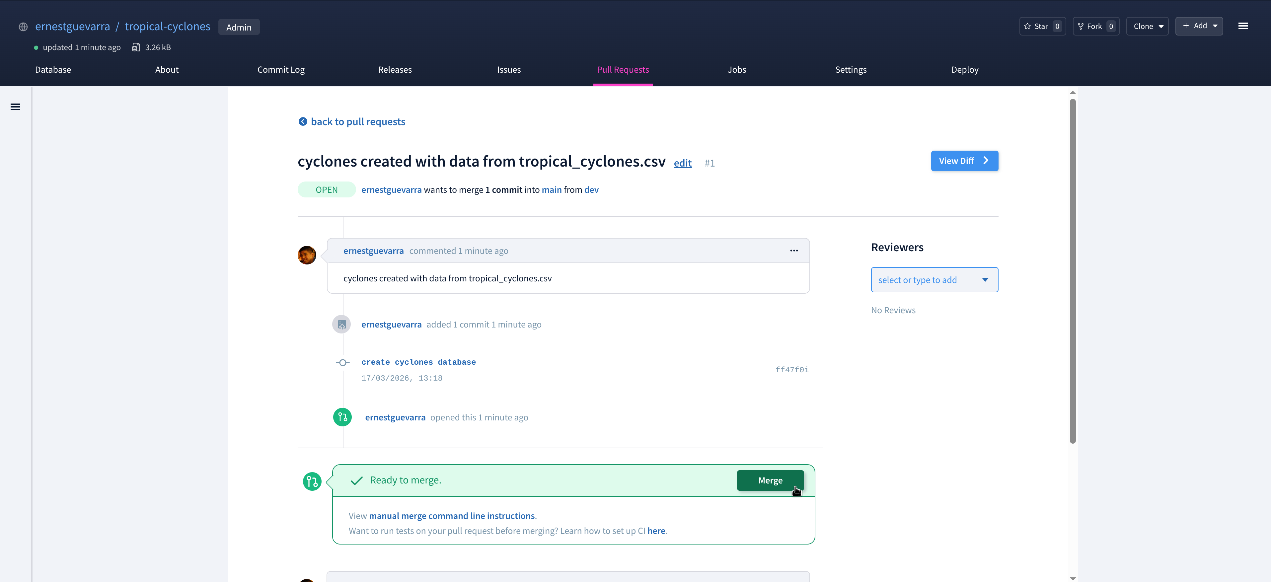Click the left sidebar hamburger menu icon
Screen dimensions: 1271x582
(x=15, y=107)
